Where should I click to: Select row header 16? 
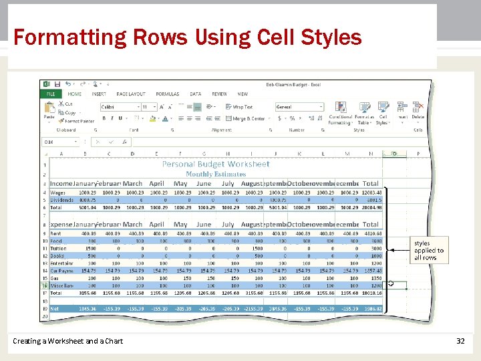pos(45,285)
